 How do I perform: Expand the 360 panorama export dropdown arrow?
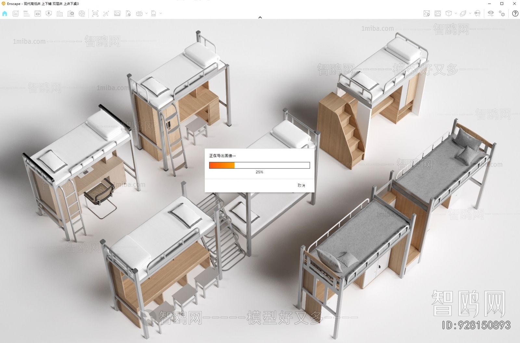pyautogui.click(x=146, y=13)
